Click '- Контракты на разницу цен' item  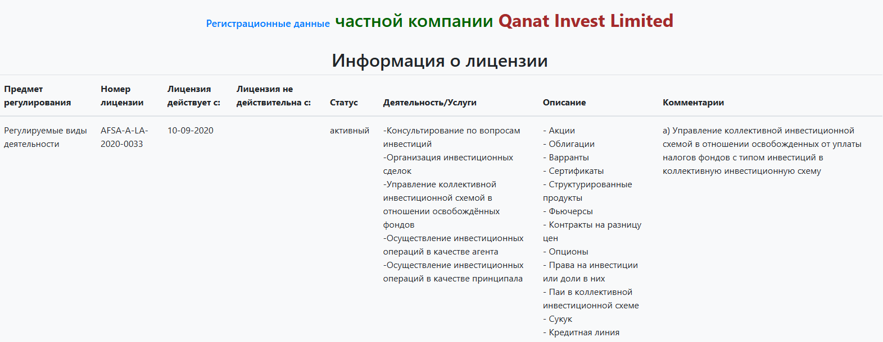pyautogui.click(x=592, y=232)
